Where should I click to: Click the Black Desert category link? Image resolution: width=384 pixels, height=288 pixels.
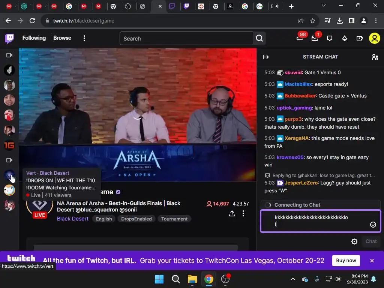click(73, 219)
